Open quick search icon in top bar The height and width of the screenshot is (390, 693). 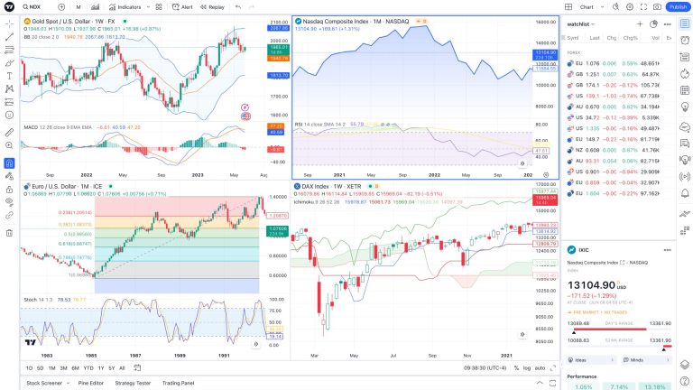(x=615, y=7)
